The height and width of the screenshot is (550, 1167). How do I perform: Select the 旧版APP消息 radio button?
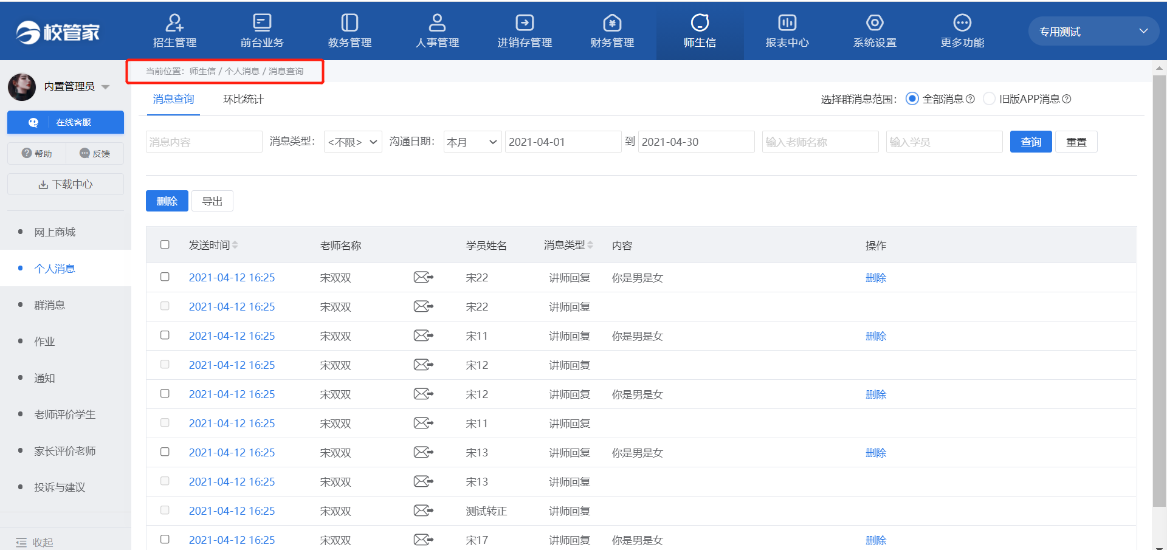click(x=989, y=98)
